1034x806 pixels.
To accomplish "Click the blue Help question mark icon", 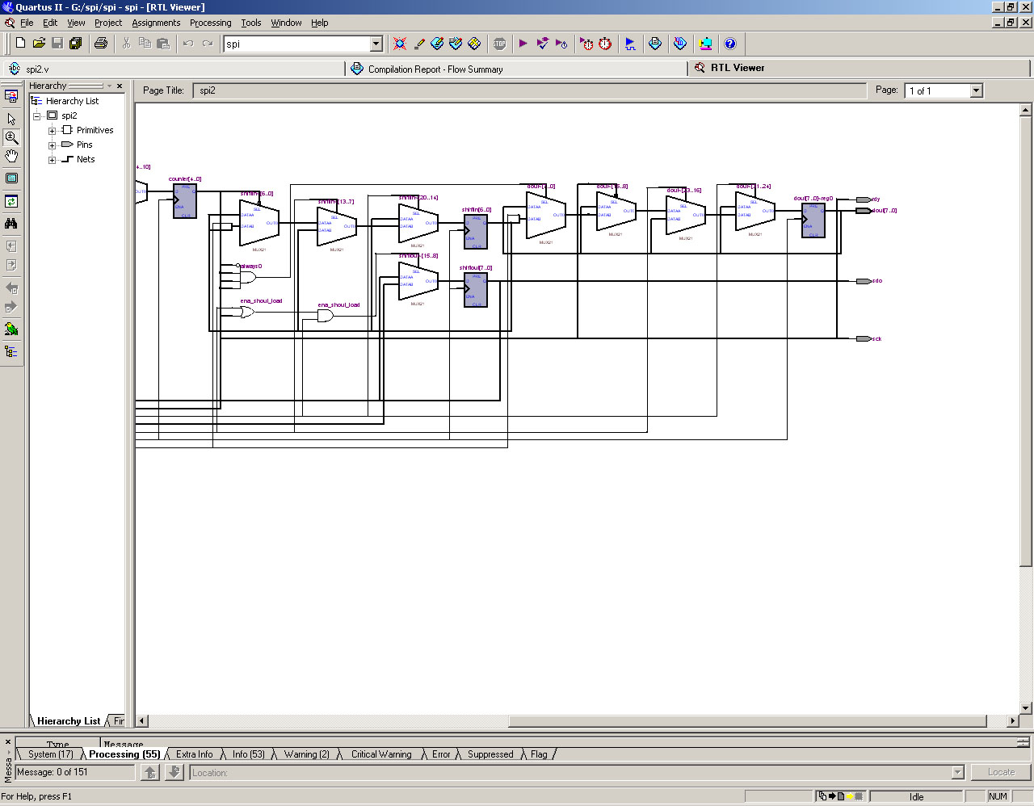I will pyautogui.click(x=730, y=44).
